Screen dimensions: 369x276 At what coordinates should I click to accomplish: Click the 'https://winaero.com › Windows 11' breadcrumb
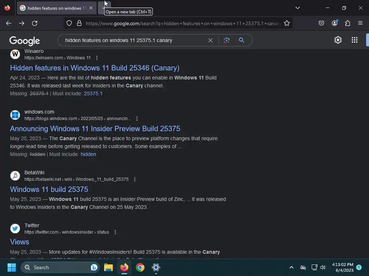tap(57, 58)
